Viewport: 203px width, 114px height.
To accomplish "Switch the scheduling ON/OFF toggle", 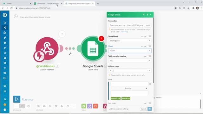I will point(19,106).
